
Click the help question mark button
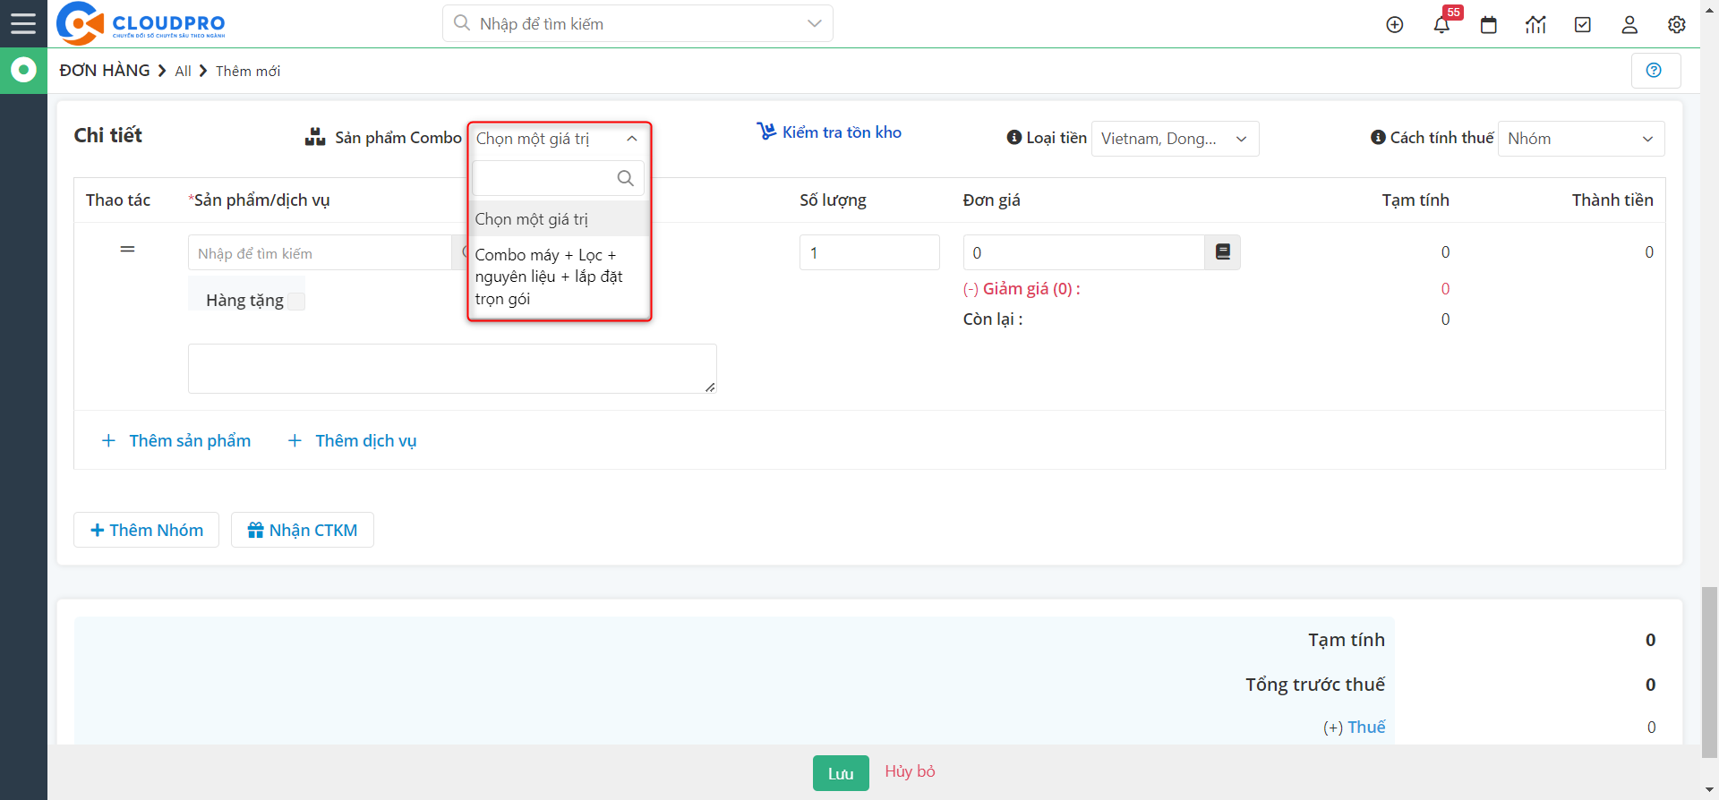tap(1655, 71)
